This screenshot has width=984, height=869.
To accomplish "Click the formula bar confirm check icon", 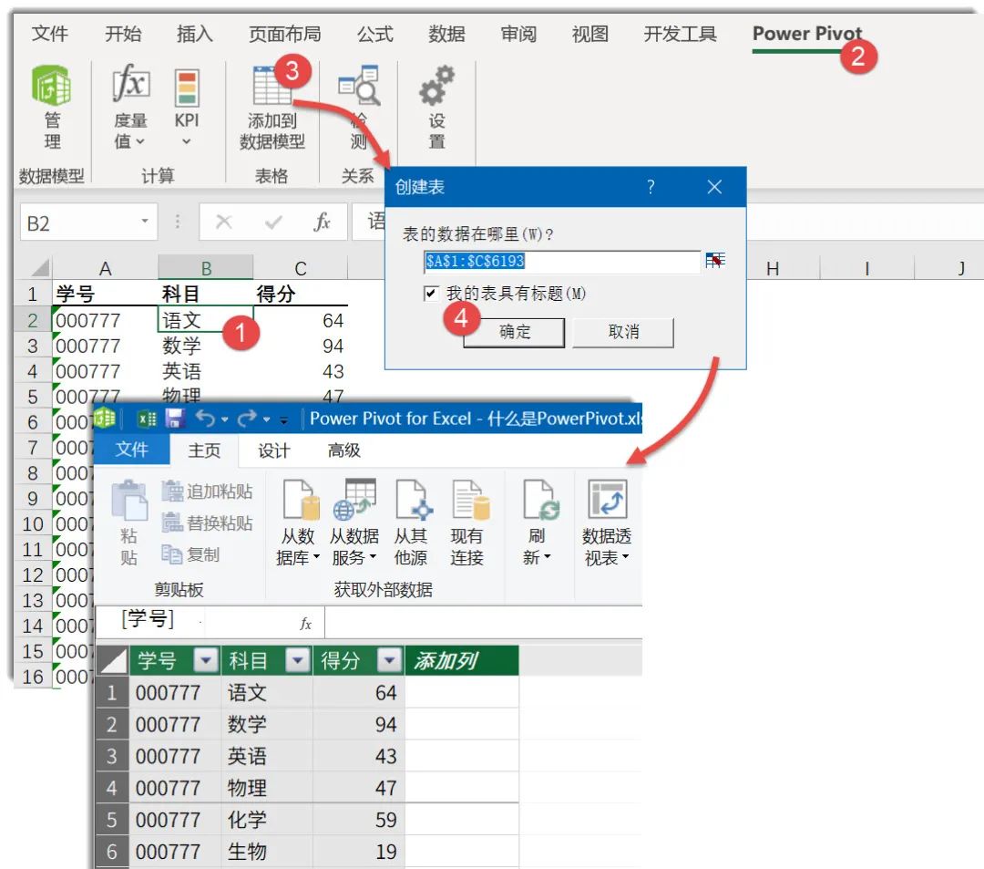I will (273, 222).
